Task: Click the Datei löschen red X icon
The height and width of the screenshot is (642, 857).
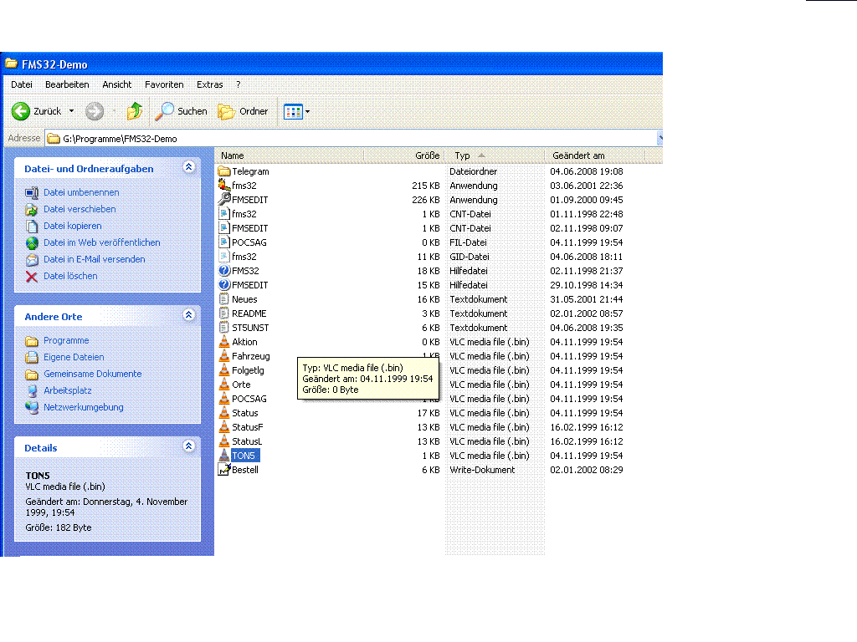Action: [32, 277]
